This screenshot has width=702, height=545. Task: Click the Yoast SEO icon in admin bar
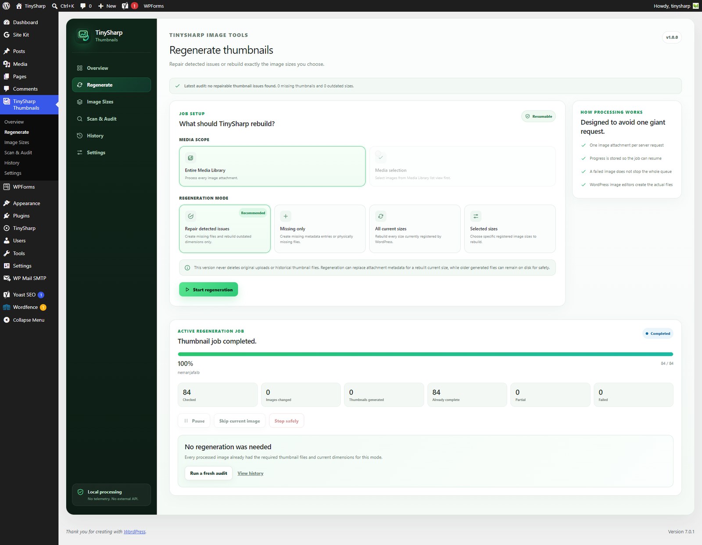point(125,6)
